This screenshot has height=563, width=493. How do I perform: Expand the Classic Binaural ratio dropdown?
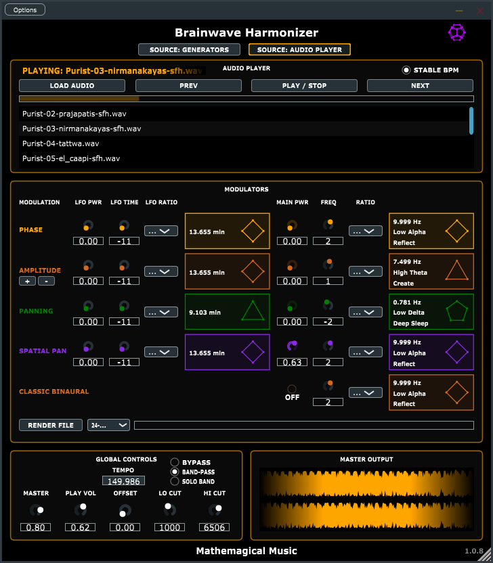pyautogui.click(x=366, y=392)
